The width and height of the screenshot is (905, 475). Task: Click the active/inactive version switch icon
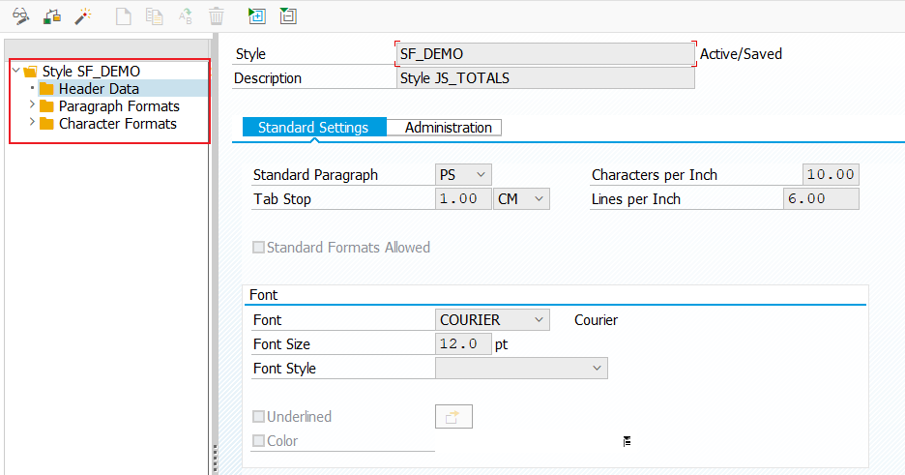tap(52, 16)
